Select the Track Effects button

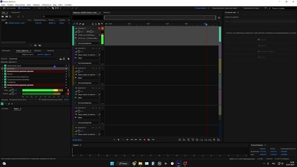(x=44, y=55)
